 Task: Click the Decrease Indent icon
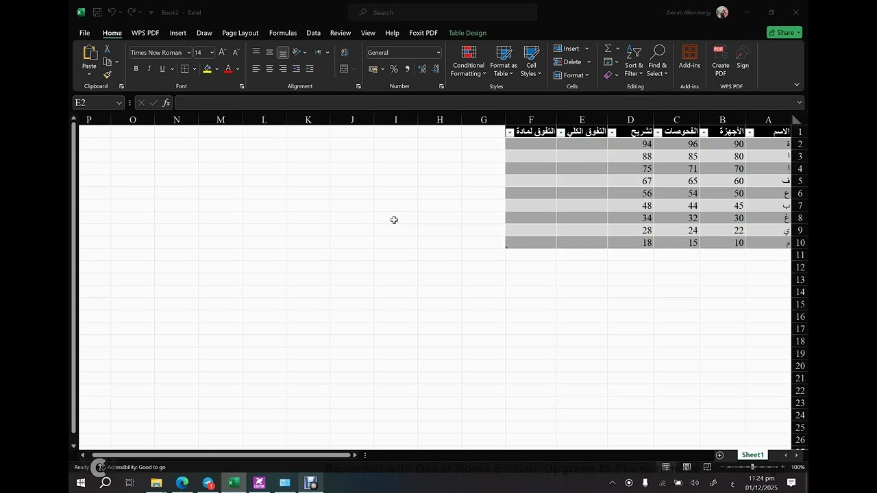click(296, 68)
